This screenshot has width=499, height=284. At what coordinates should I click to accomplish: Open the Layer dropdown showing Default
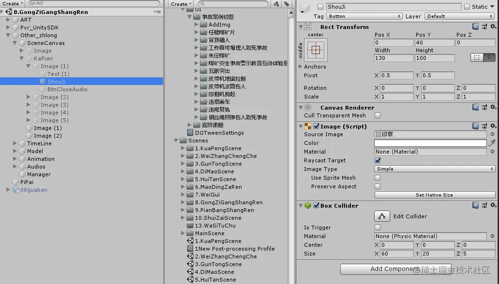[x=460, y=16]
